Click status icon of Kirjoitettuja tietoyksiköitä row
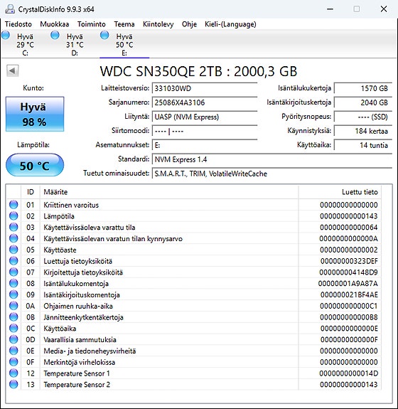Viewport: 398px width, 409px height. 14,272
